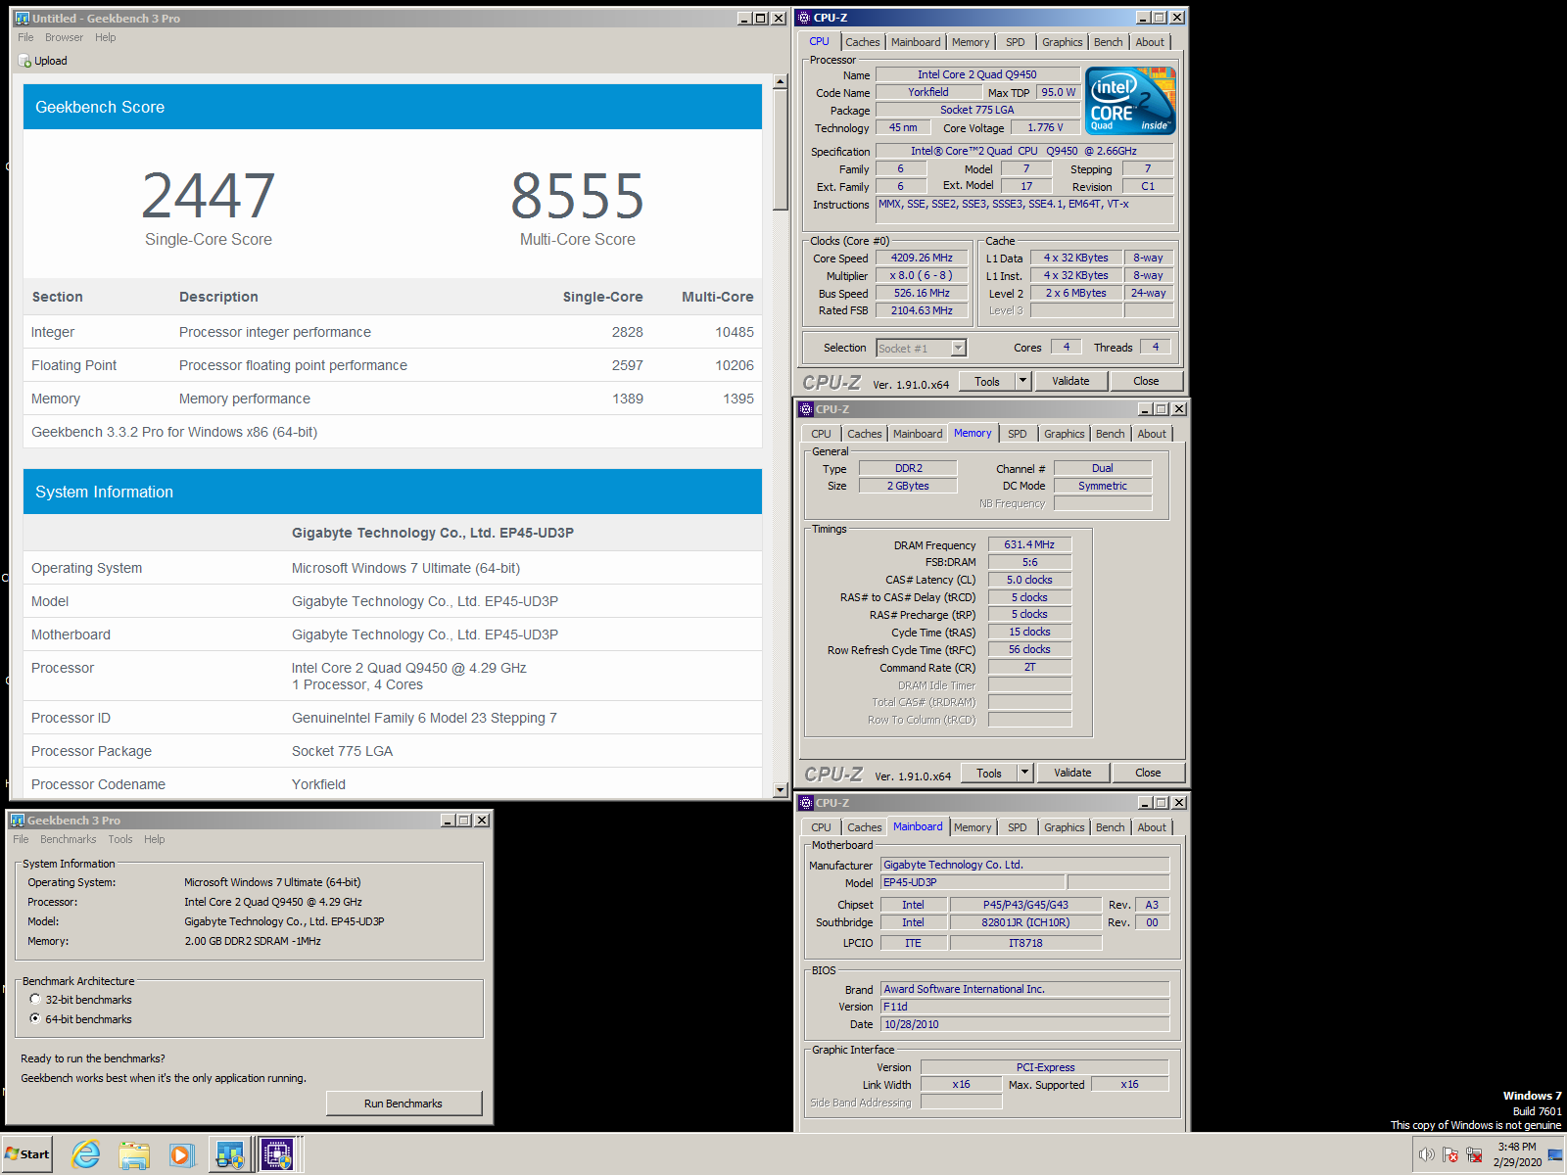
Task: Switch to About tab in Mainboard CPU-Z window
Action: tap(1152, 827)
